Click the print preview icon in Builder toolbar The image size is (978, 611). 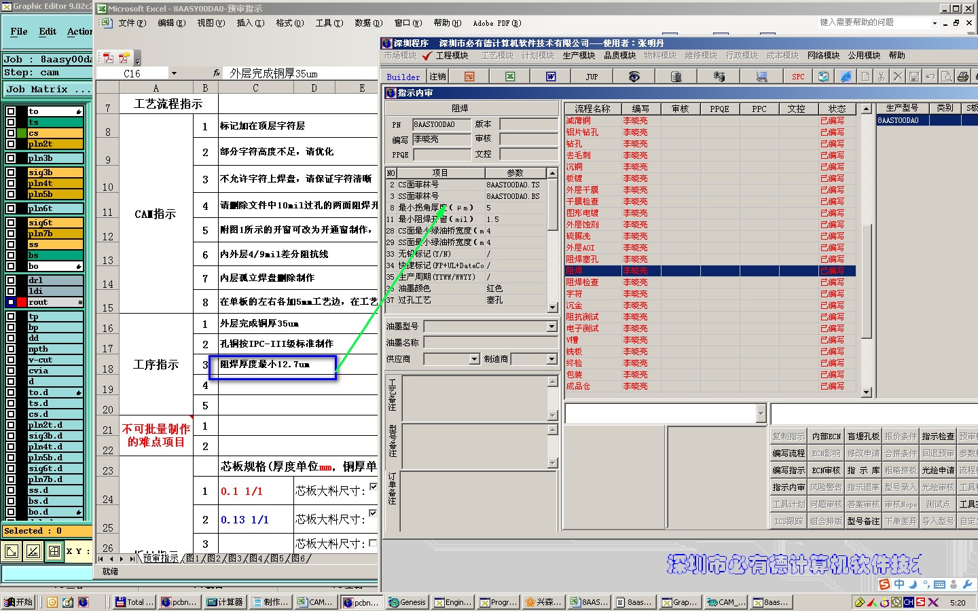[x=947, y=77]
